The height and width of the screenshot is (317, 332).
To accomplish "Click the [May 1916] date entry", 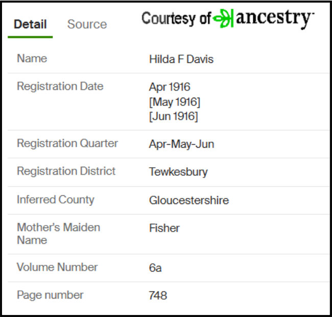I will point(175,102).
